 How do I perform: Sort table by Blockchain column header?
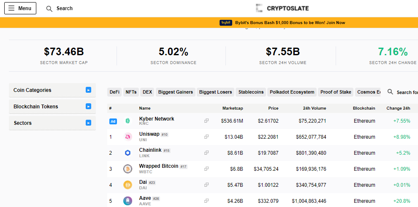coord(364,108)
